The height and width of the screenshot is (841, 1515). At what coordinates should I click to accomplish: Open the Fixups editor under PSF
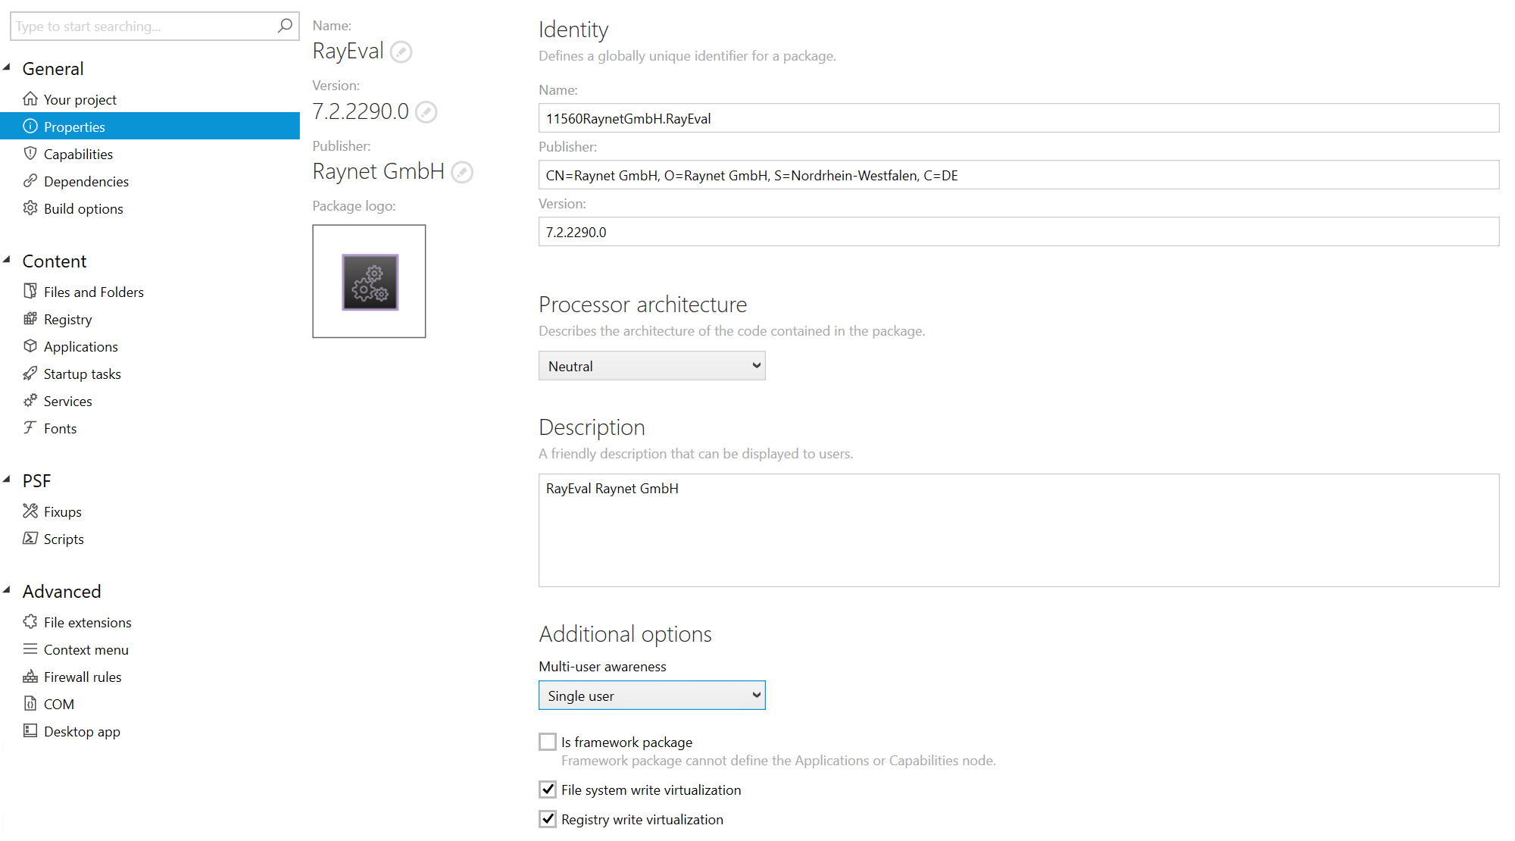click(62, 511)
